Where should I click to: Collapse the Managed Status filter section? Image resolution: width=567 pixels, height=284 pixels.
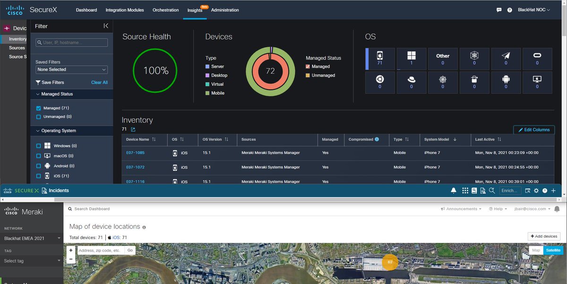(71, 94)
